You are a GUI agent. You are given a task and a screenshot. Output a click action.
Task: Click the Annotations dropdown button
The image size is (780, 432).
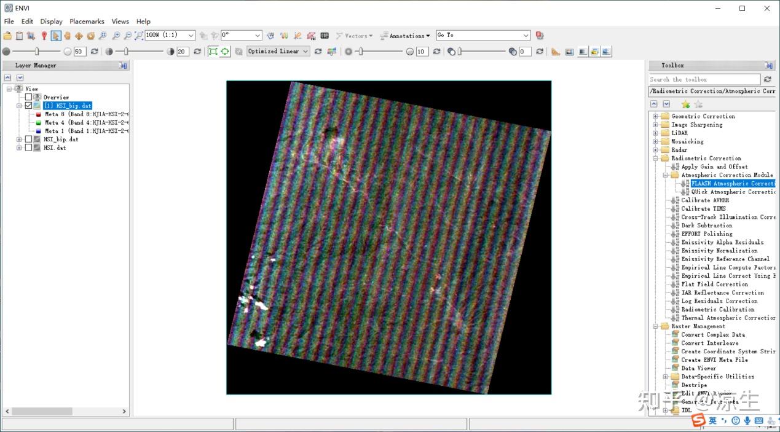click(405, 36)
